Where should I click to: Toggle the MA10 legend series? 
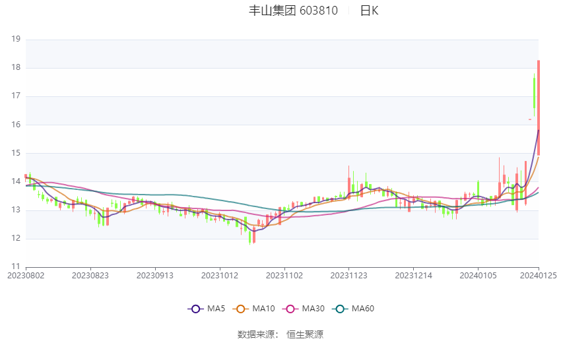coord(254,309)
